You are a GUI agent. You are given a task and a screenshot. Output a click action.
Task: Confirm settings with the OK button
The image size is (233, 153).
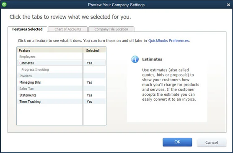(x=177, y=142)
